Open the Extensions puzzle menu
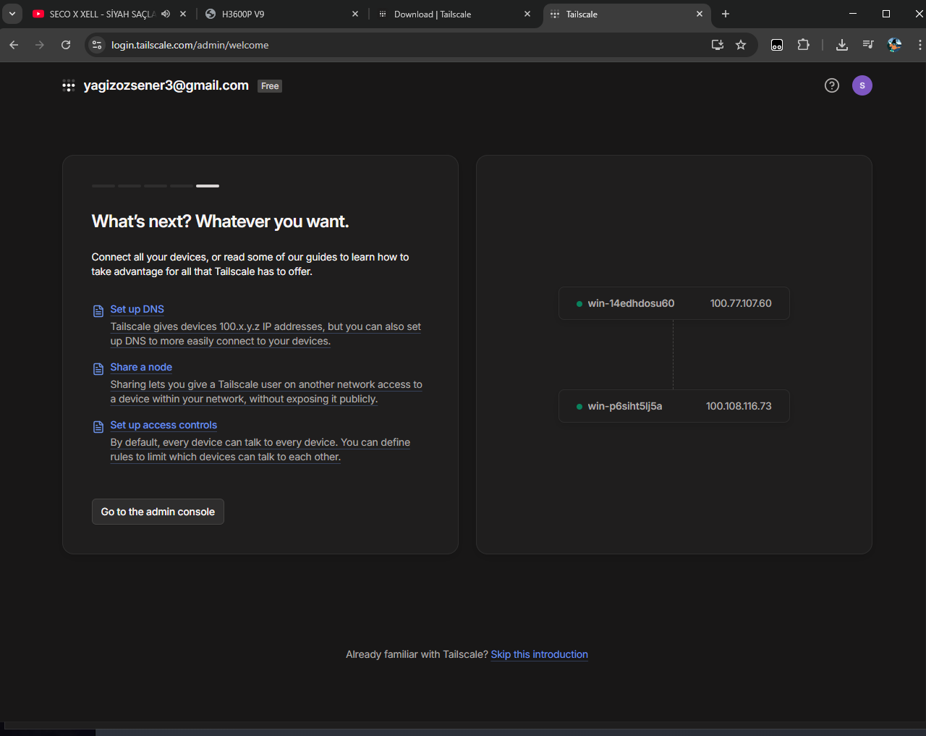Screen dimensions: 926x736 [803, 45]
